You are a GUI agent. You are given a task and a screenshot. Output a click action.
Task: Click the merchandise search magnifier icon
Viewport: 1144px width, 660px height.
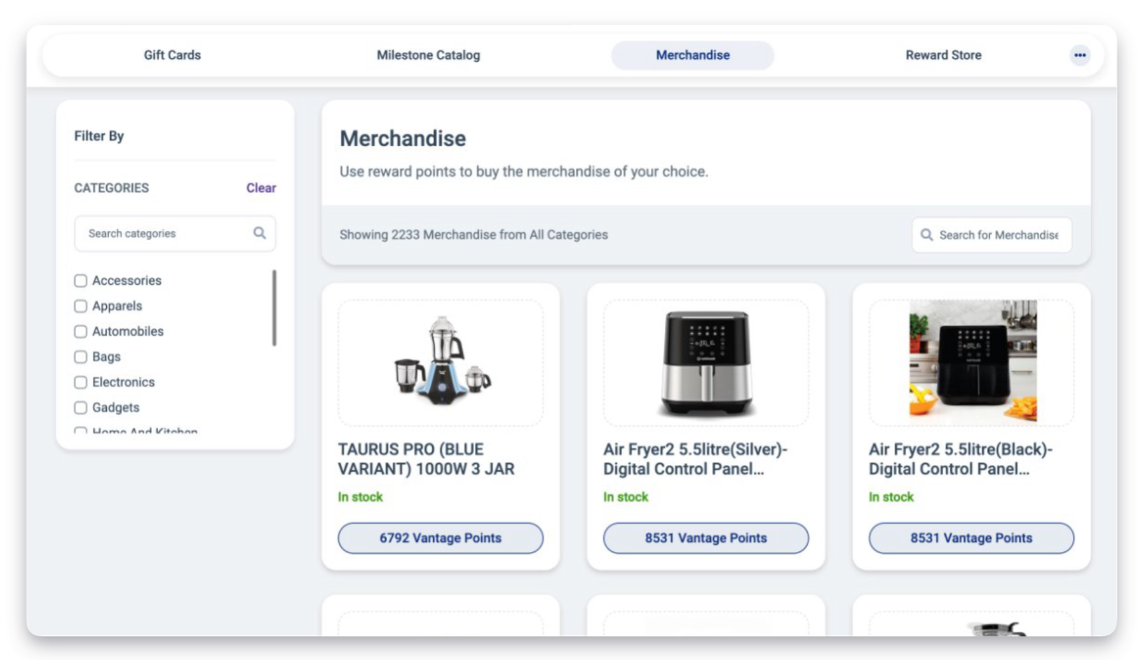927,235
